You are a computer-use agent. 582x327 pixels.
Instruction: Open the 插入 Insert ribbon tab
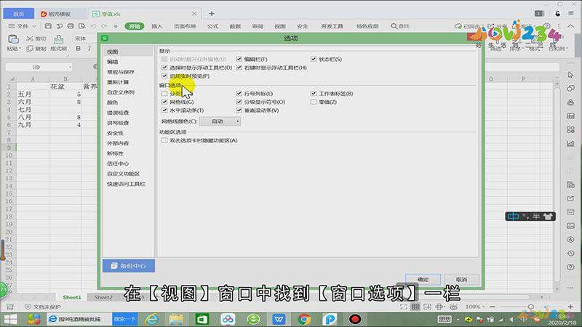tap(157, 26)
